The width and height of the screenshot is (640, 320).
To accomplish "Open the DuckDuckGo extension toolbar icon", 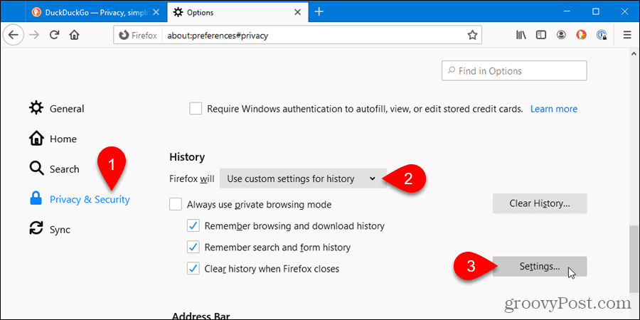I will click(x=581, y=35).
